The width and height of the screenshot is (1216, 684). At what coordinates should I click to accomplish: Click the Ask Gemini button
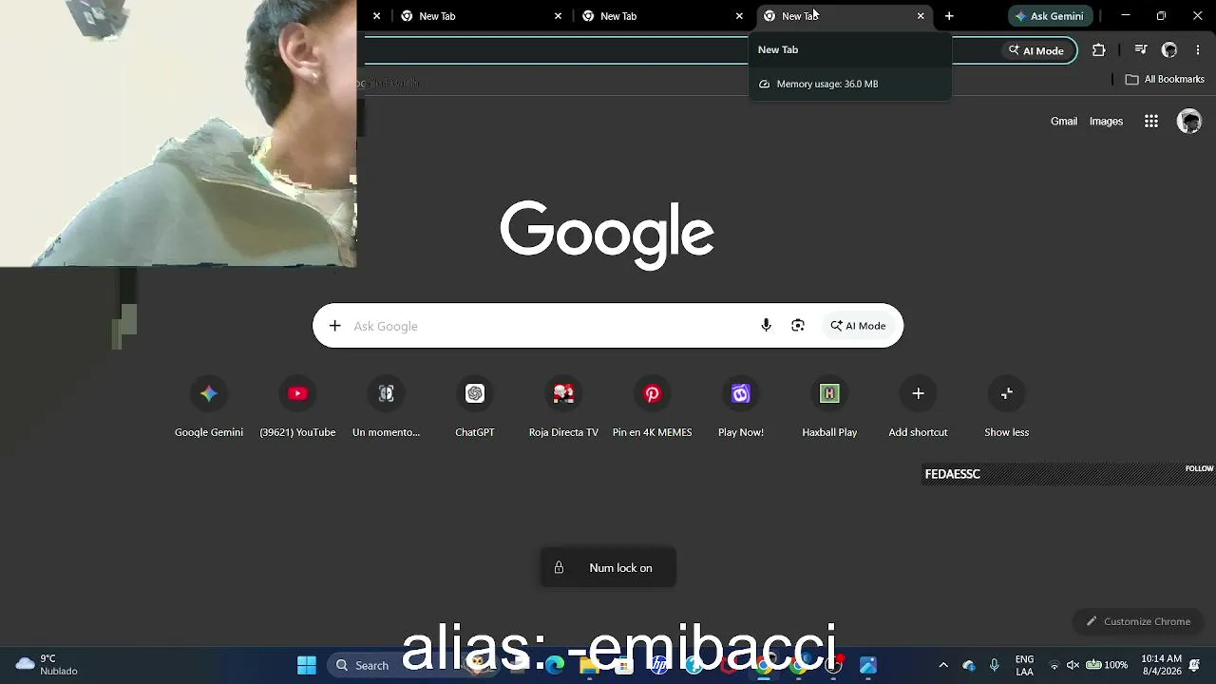1050,16
